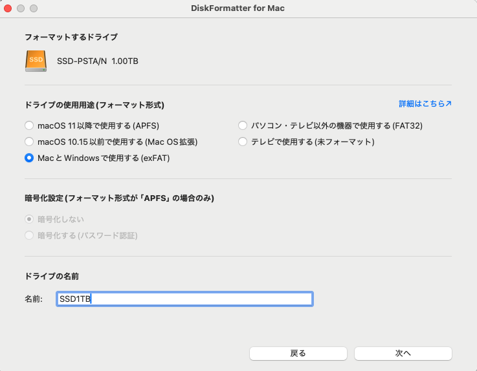
Task: Choose テレビで使用する (未フォーマット) option
Action: click(x=243, y=142)
